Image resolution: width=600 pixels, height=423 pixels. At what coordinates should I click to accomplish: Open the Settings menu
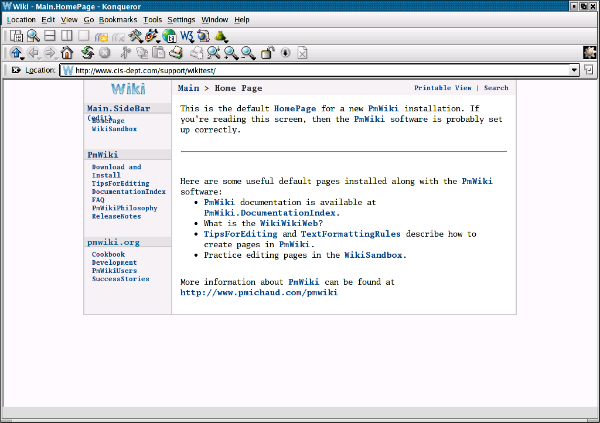(x=182, y=19)
